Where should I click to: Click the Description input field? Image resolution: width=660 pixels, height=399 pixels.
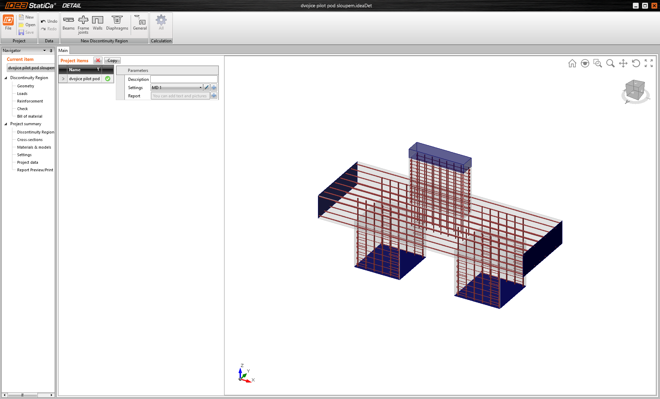tap(184, 79)
